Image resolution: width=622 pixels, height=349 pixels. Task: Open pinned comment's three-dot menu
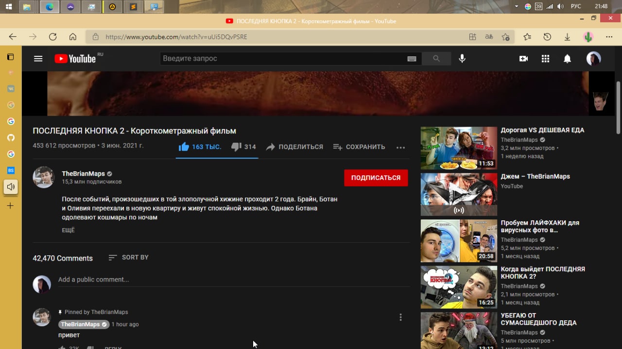click(x=400, y=317)
